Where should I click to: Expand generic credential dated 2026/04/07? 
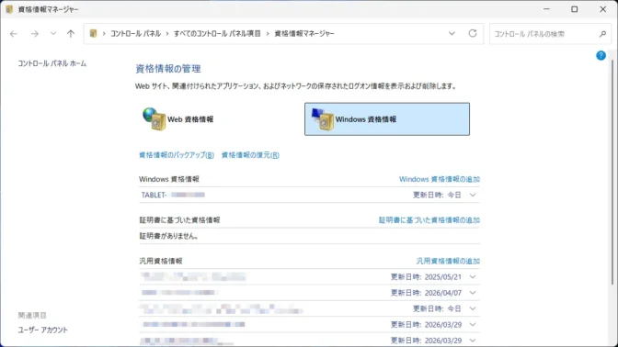coord(473,293)
